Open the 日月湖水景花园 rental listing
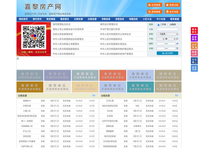Viewport: 198px width, 148px height. pyautogui.click(x=110, y=141)
